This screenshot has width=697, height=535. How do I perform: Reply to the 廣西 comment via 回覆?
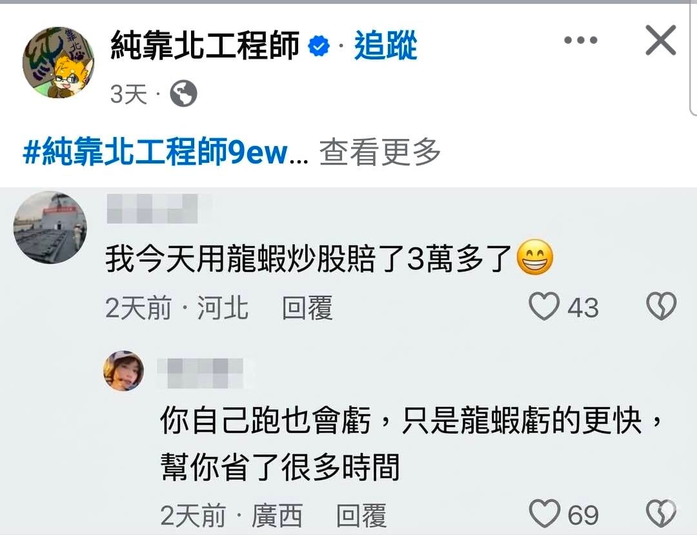click(x=361, y=515)
